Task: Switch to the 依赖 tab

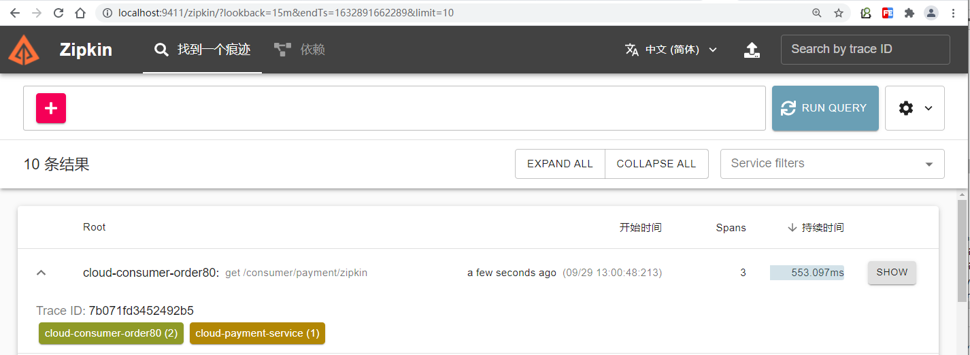Action: (299, 50)
